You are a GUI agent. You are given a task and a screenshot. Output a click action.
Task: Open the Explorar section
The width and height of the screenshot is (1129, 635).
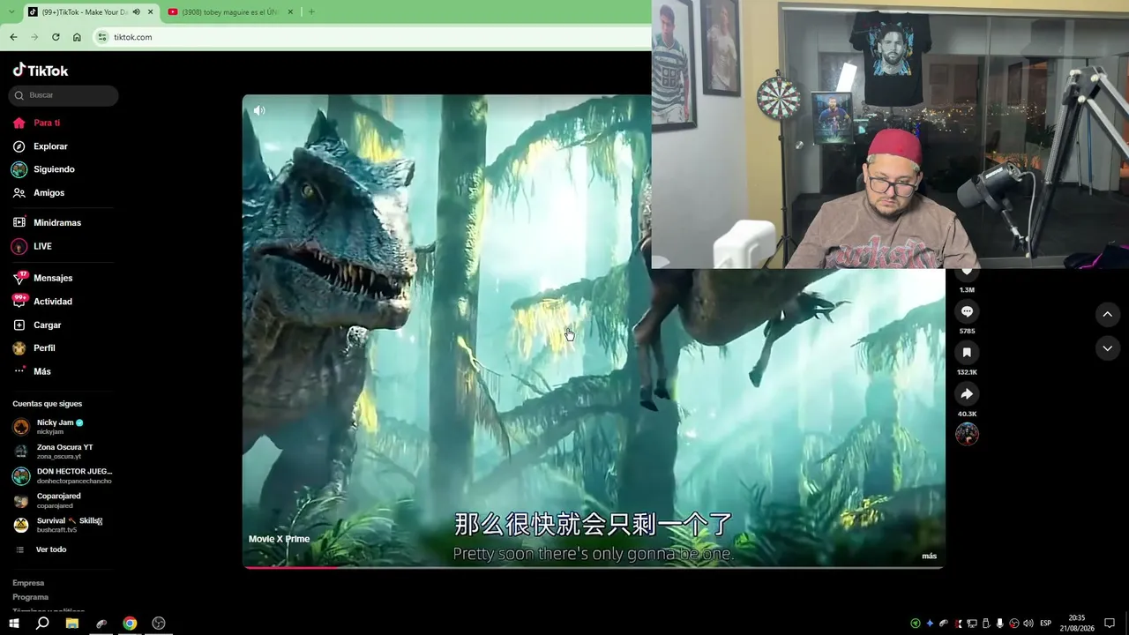[x=41, y=146]
